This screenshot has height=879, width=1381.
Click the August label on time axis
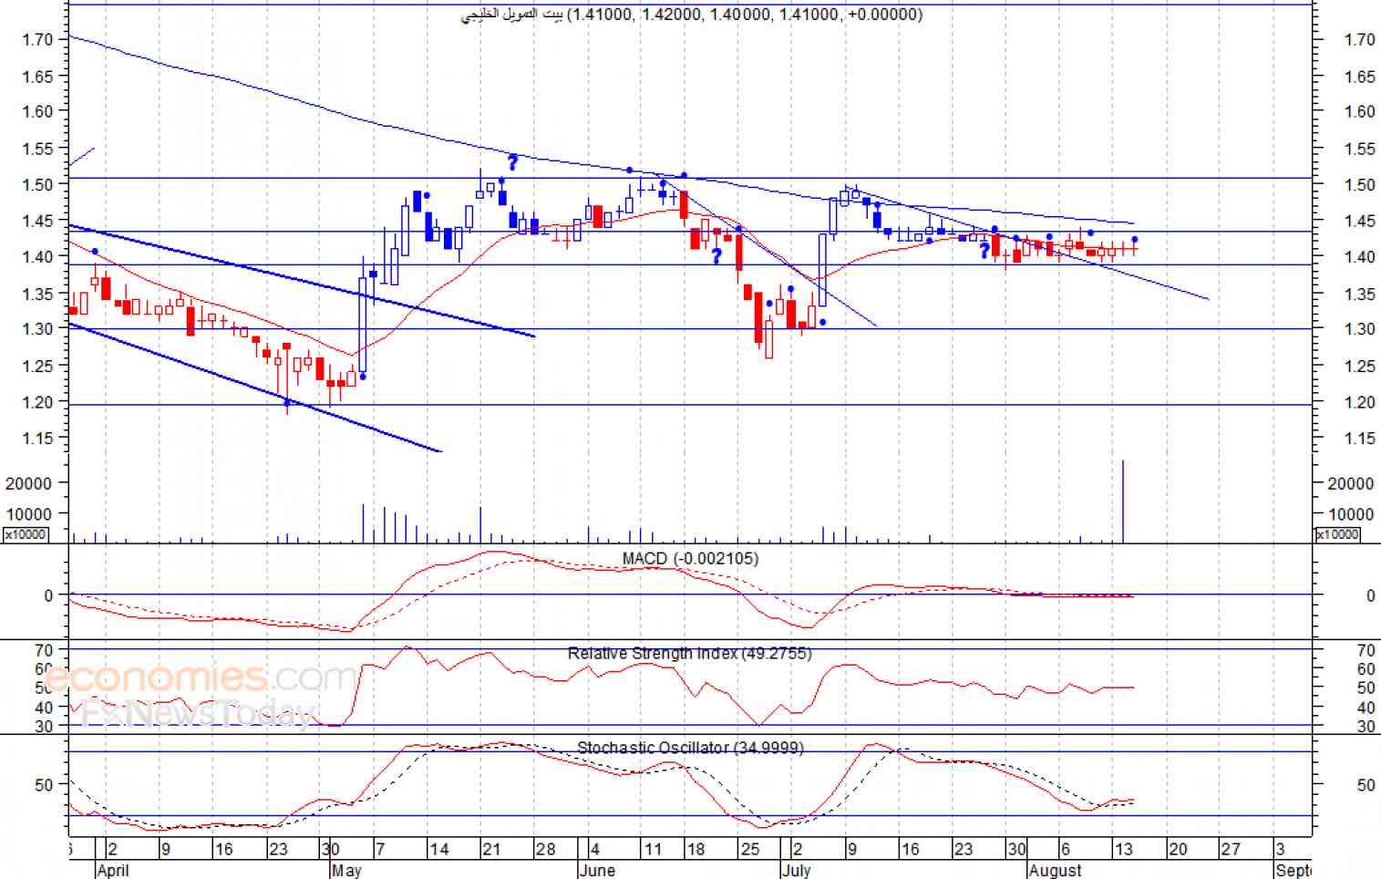point(1055,870)
